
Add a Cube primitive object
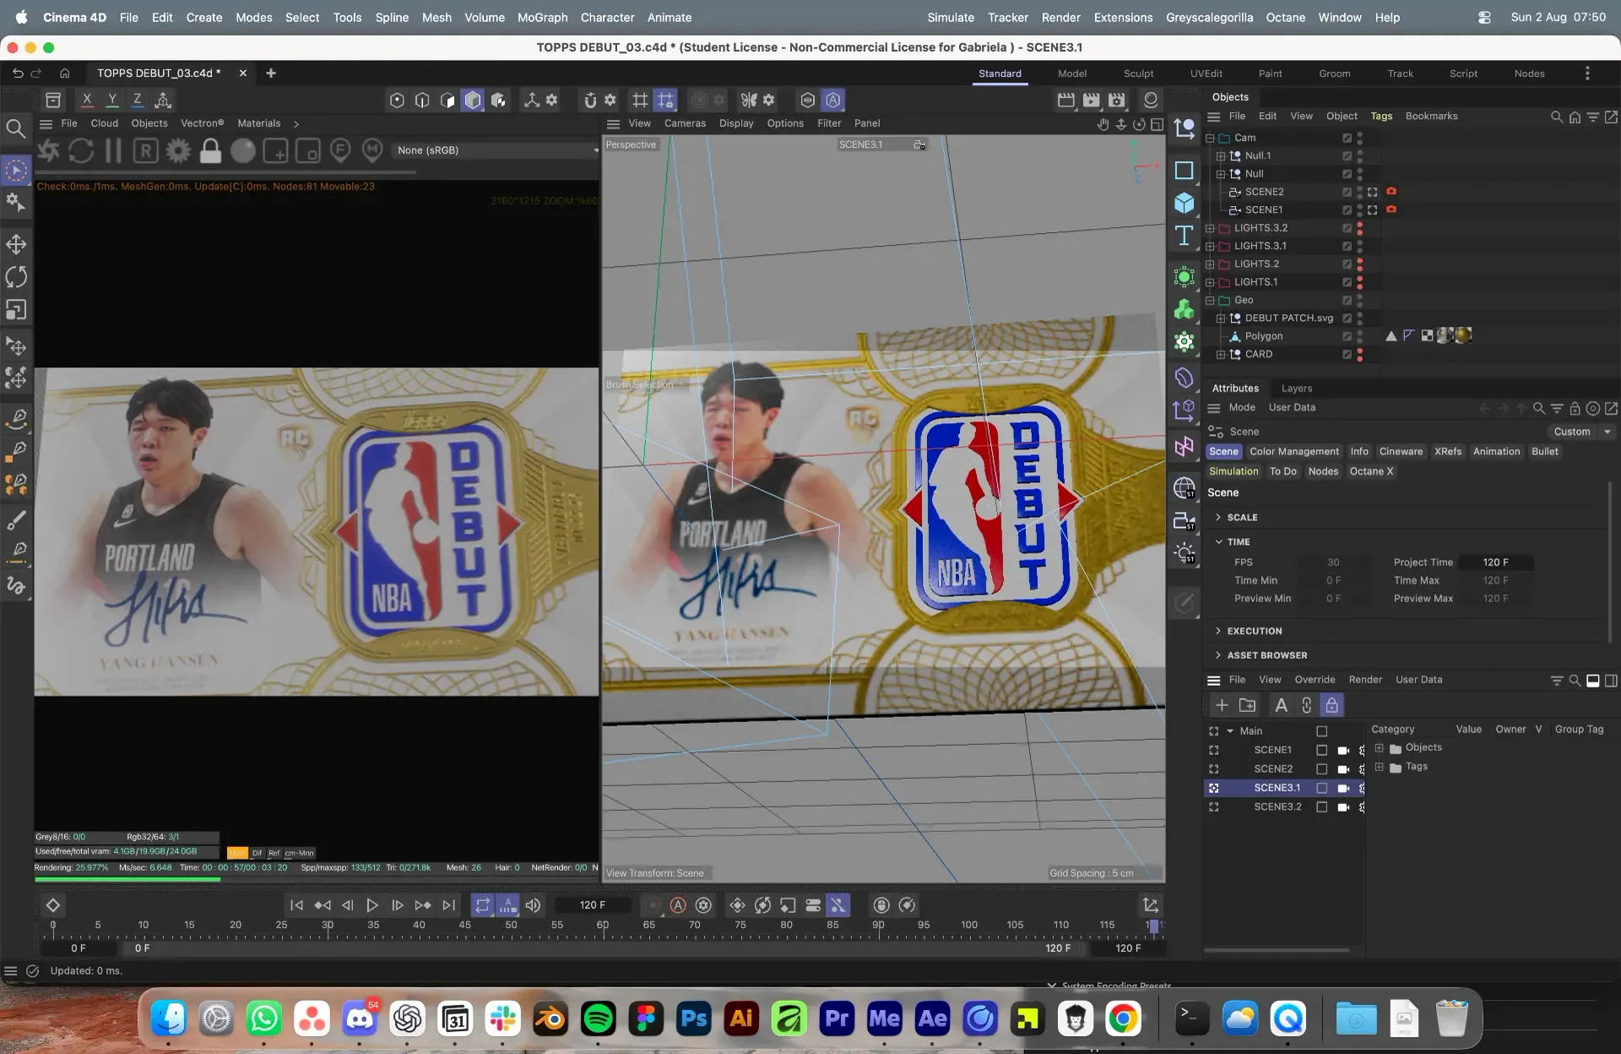1185,203
